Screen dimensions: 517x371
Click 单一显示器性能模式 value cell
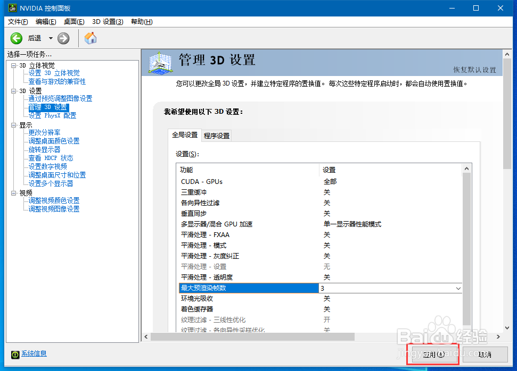[352, 224]
